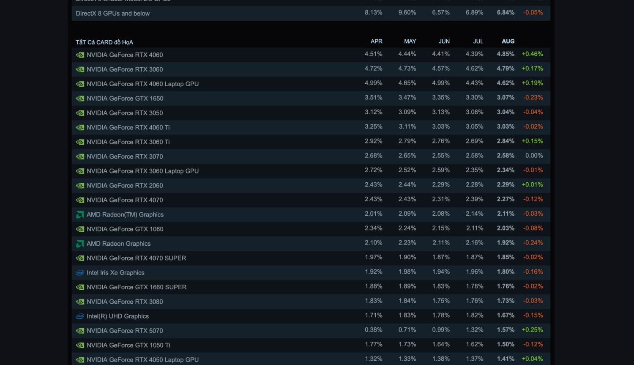The width and height of the screenshot is (634, 365).
Task: Click the AMD logo beside Radeon(TM) Graphics
Action: coord(80,215)
